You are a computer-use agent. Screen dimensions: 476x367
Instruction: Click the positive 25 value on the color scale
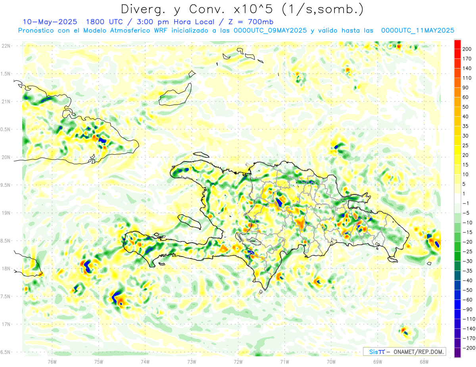(x=465, y=145)
